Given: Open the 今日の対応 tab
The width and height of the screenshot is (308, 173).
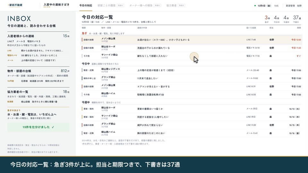Looking at the screenshot, I should point(86,5).
